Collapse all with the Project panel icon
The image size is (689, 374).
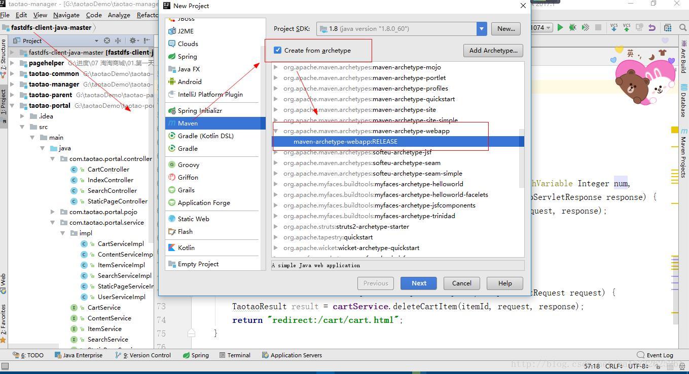(x=118, y=40)
